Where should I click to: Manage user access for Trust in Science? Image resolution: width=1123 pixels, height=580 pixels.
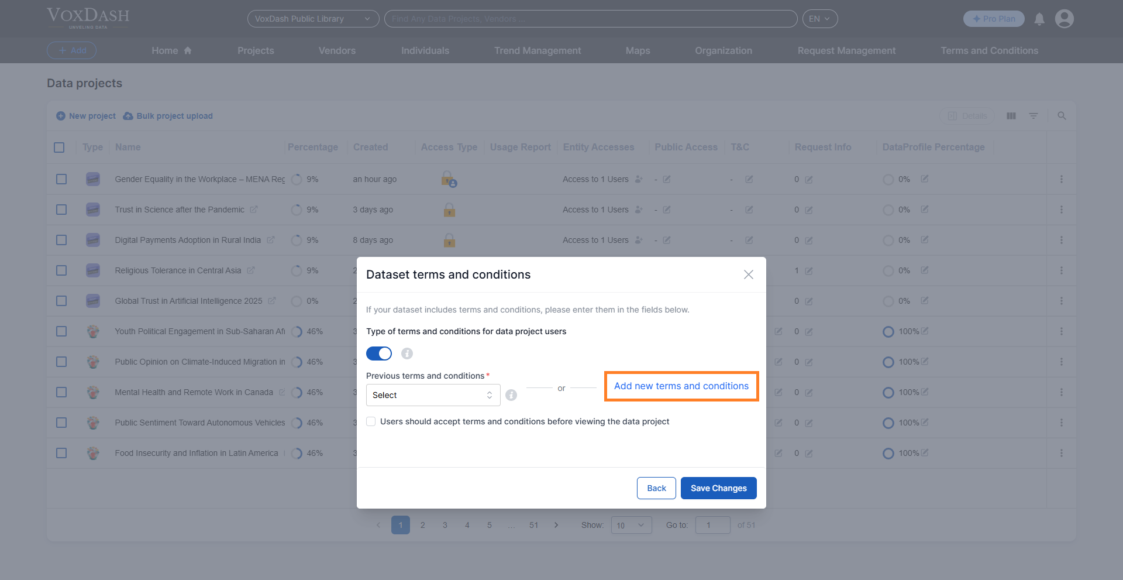tap(639, 210)
